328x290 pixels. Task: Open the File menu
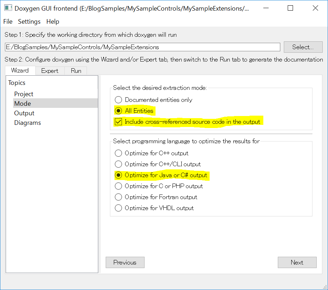click(x=8, y=22)
